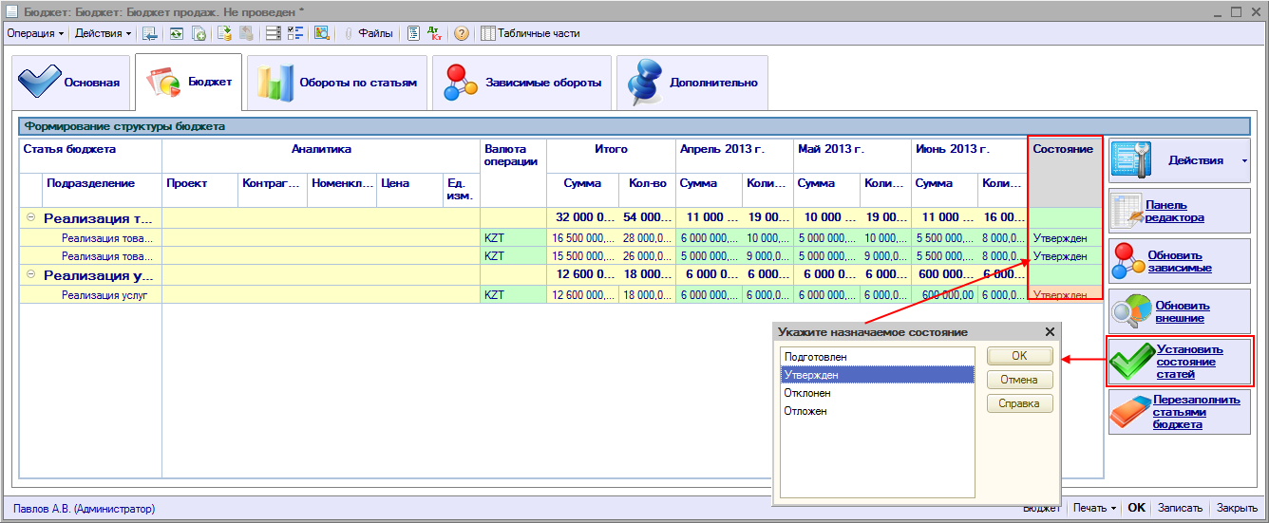Click Панель редактора button
The height and width of the screenshot is (523, 1269).
1180,211
